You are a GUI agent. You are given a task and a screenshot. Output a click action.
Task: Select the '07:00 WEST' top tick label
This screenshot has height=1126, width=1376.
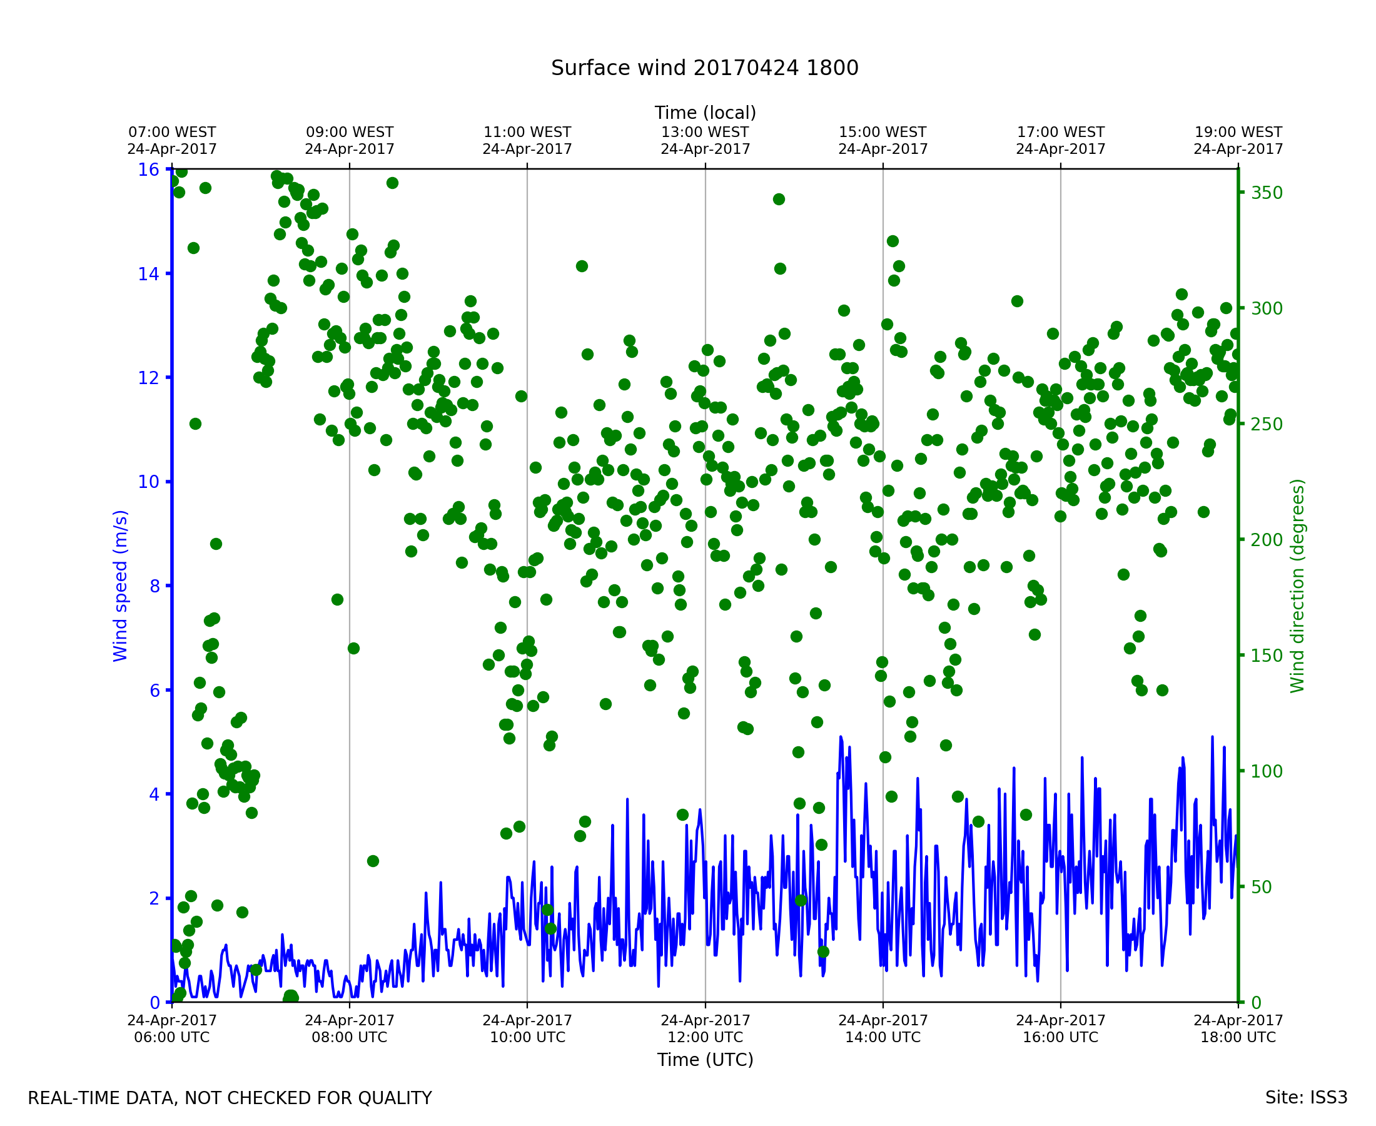[172, 133]
